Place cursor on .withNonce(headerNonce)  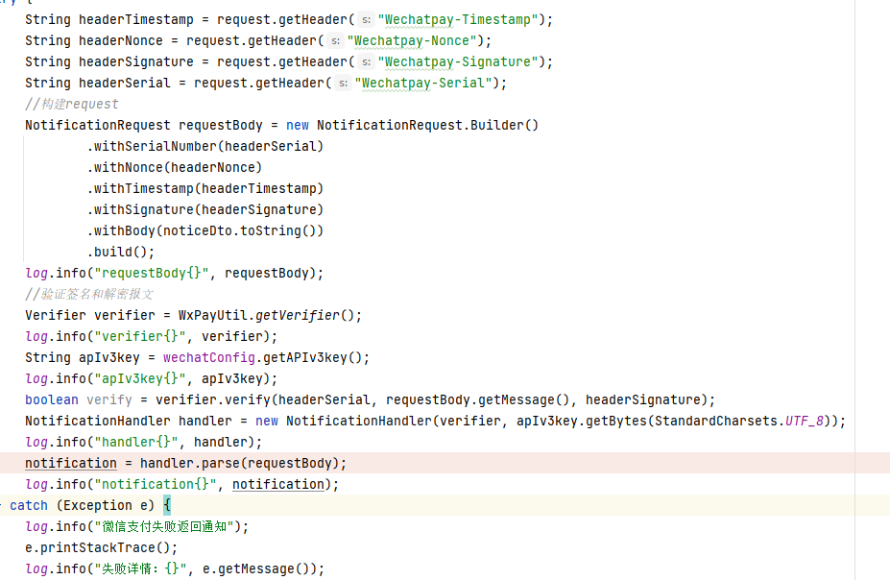coord(174,167)
